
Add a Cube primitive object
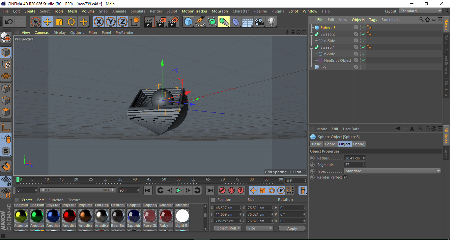(x=188, y=22)
